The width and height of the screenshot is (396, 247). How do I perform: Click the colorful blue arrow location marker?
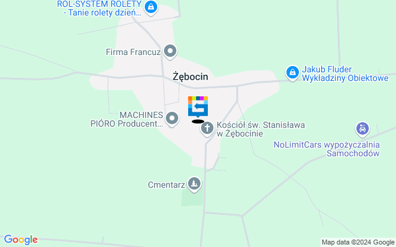(198, 107)
